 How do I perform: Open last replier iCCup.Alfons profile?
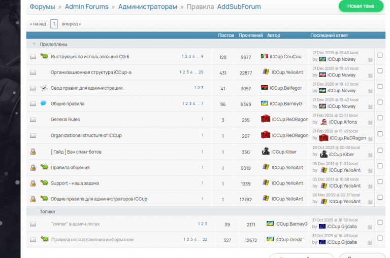click(343, 122)
